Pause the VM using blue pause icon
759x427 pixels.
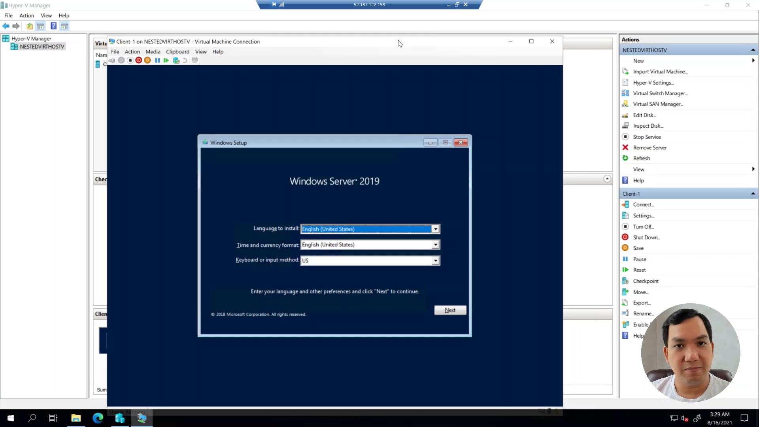[x=157, y=60]
